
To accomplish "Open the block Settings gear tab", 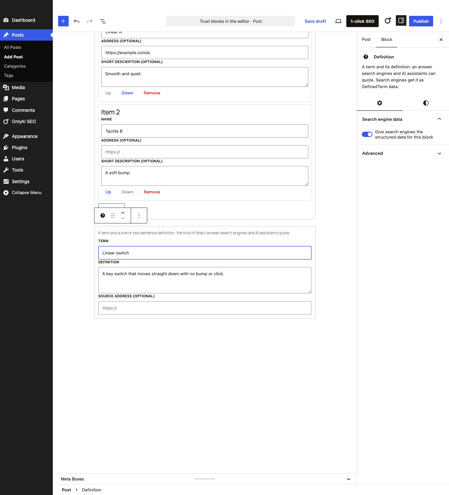I will pos(380,103).
